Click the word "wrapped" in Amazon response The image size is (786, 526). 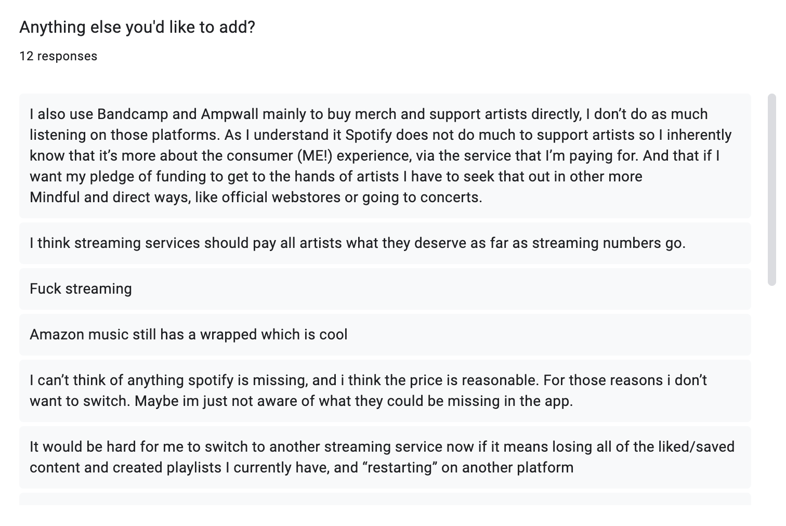point(228,335)
